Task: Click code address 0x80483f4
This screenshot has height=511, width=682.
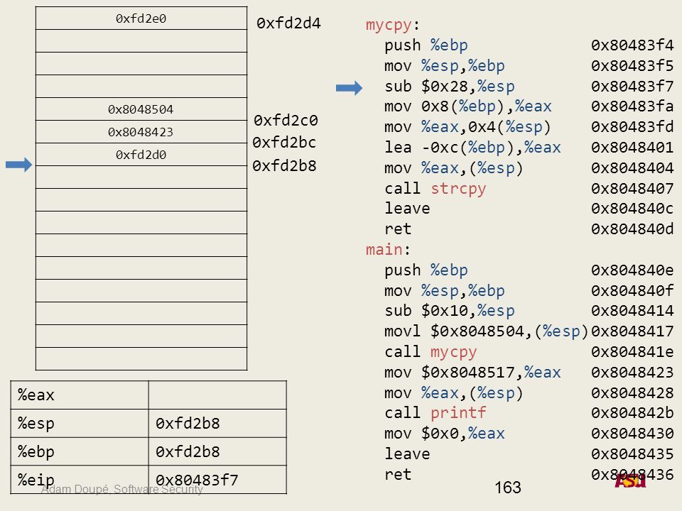Action: tap(632, 45)
